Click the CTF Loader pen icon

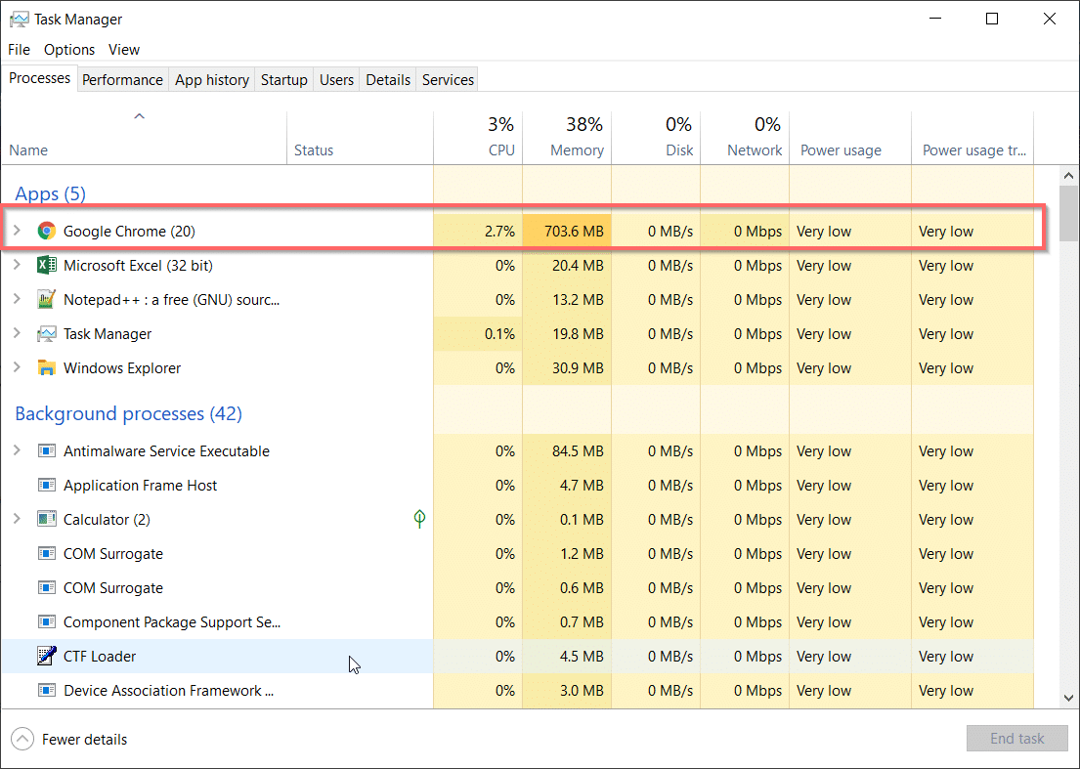(x=47, y=656)
